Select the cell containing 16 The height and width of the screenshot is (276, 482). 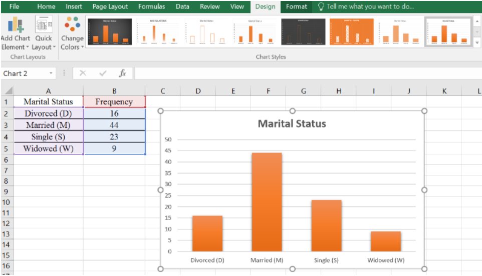[x=114, y=113]
